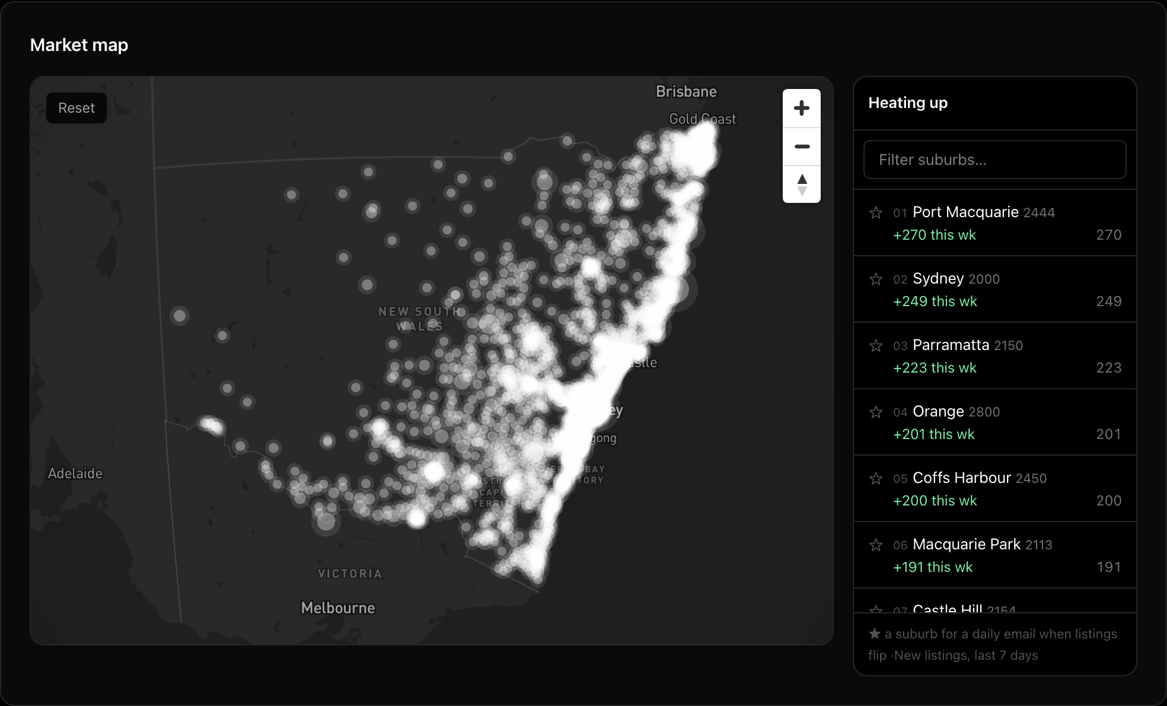Viewport: 1167px width, 706px height.
Task: Click the +200 this wk figure
Action: pyautogui.click(x=935, y=501)
